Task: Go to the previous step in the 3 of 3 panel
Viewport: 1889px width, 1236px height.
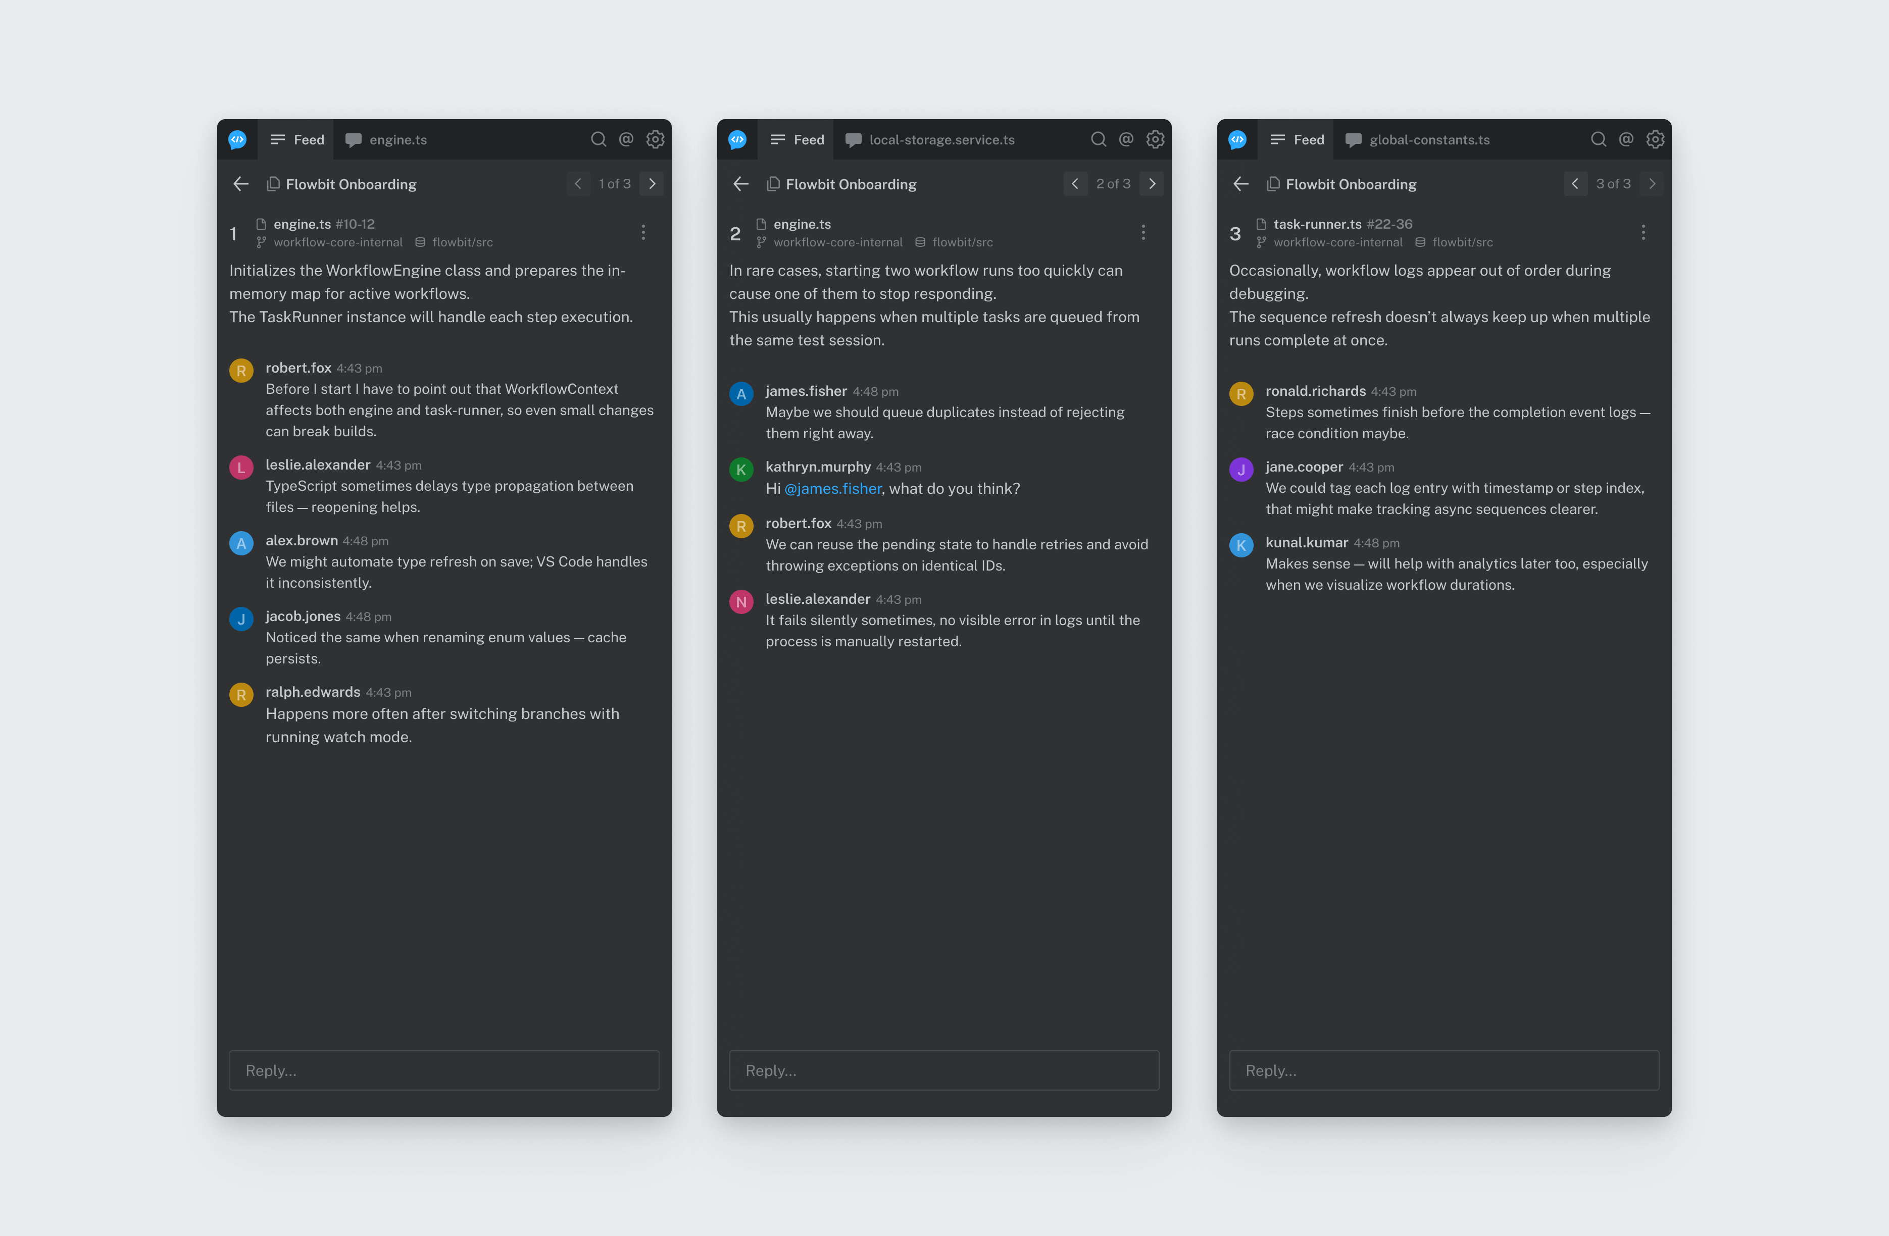Action: pos(1575,184)
